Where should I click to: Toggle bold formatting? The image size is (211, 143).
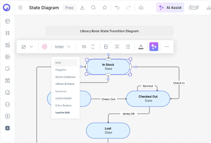106,47
